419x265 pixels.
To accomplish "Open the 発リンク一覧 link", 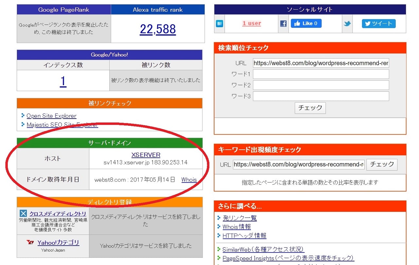I will 240,218.
